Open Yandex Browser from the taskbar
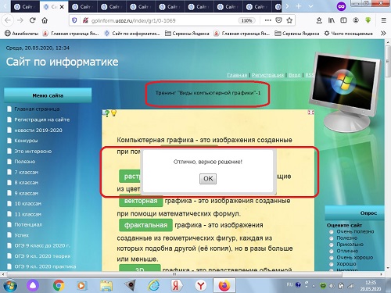Viewport: 391px width, 293px height. (x=201, y=286)
